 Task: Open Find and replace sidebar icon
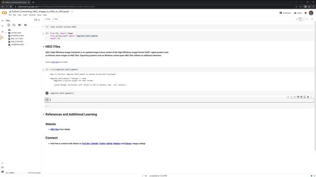coord(2,26)
